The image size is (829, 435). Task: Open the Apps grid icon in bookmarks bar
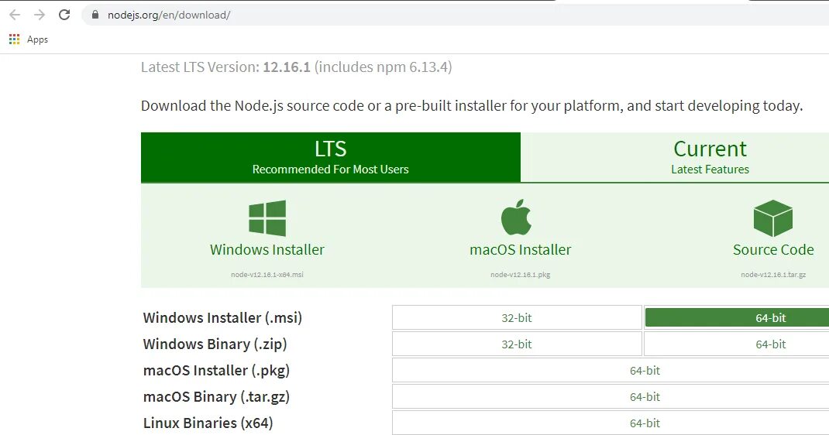coord(14,39)
